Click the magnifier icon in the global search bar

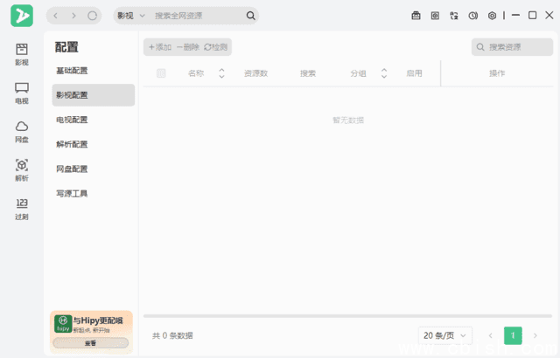pyautogui.click(x=251, y=16)
